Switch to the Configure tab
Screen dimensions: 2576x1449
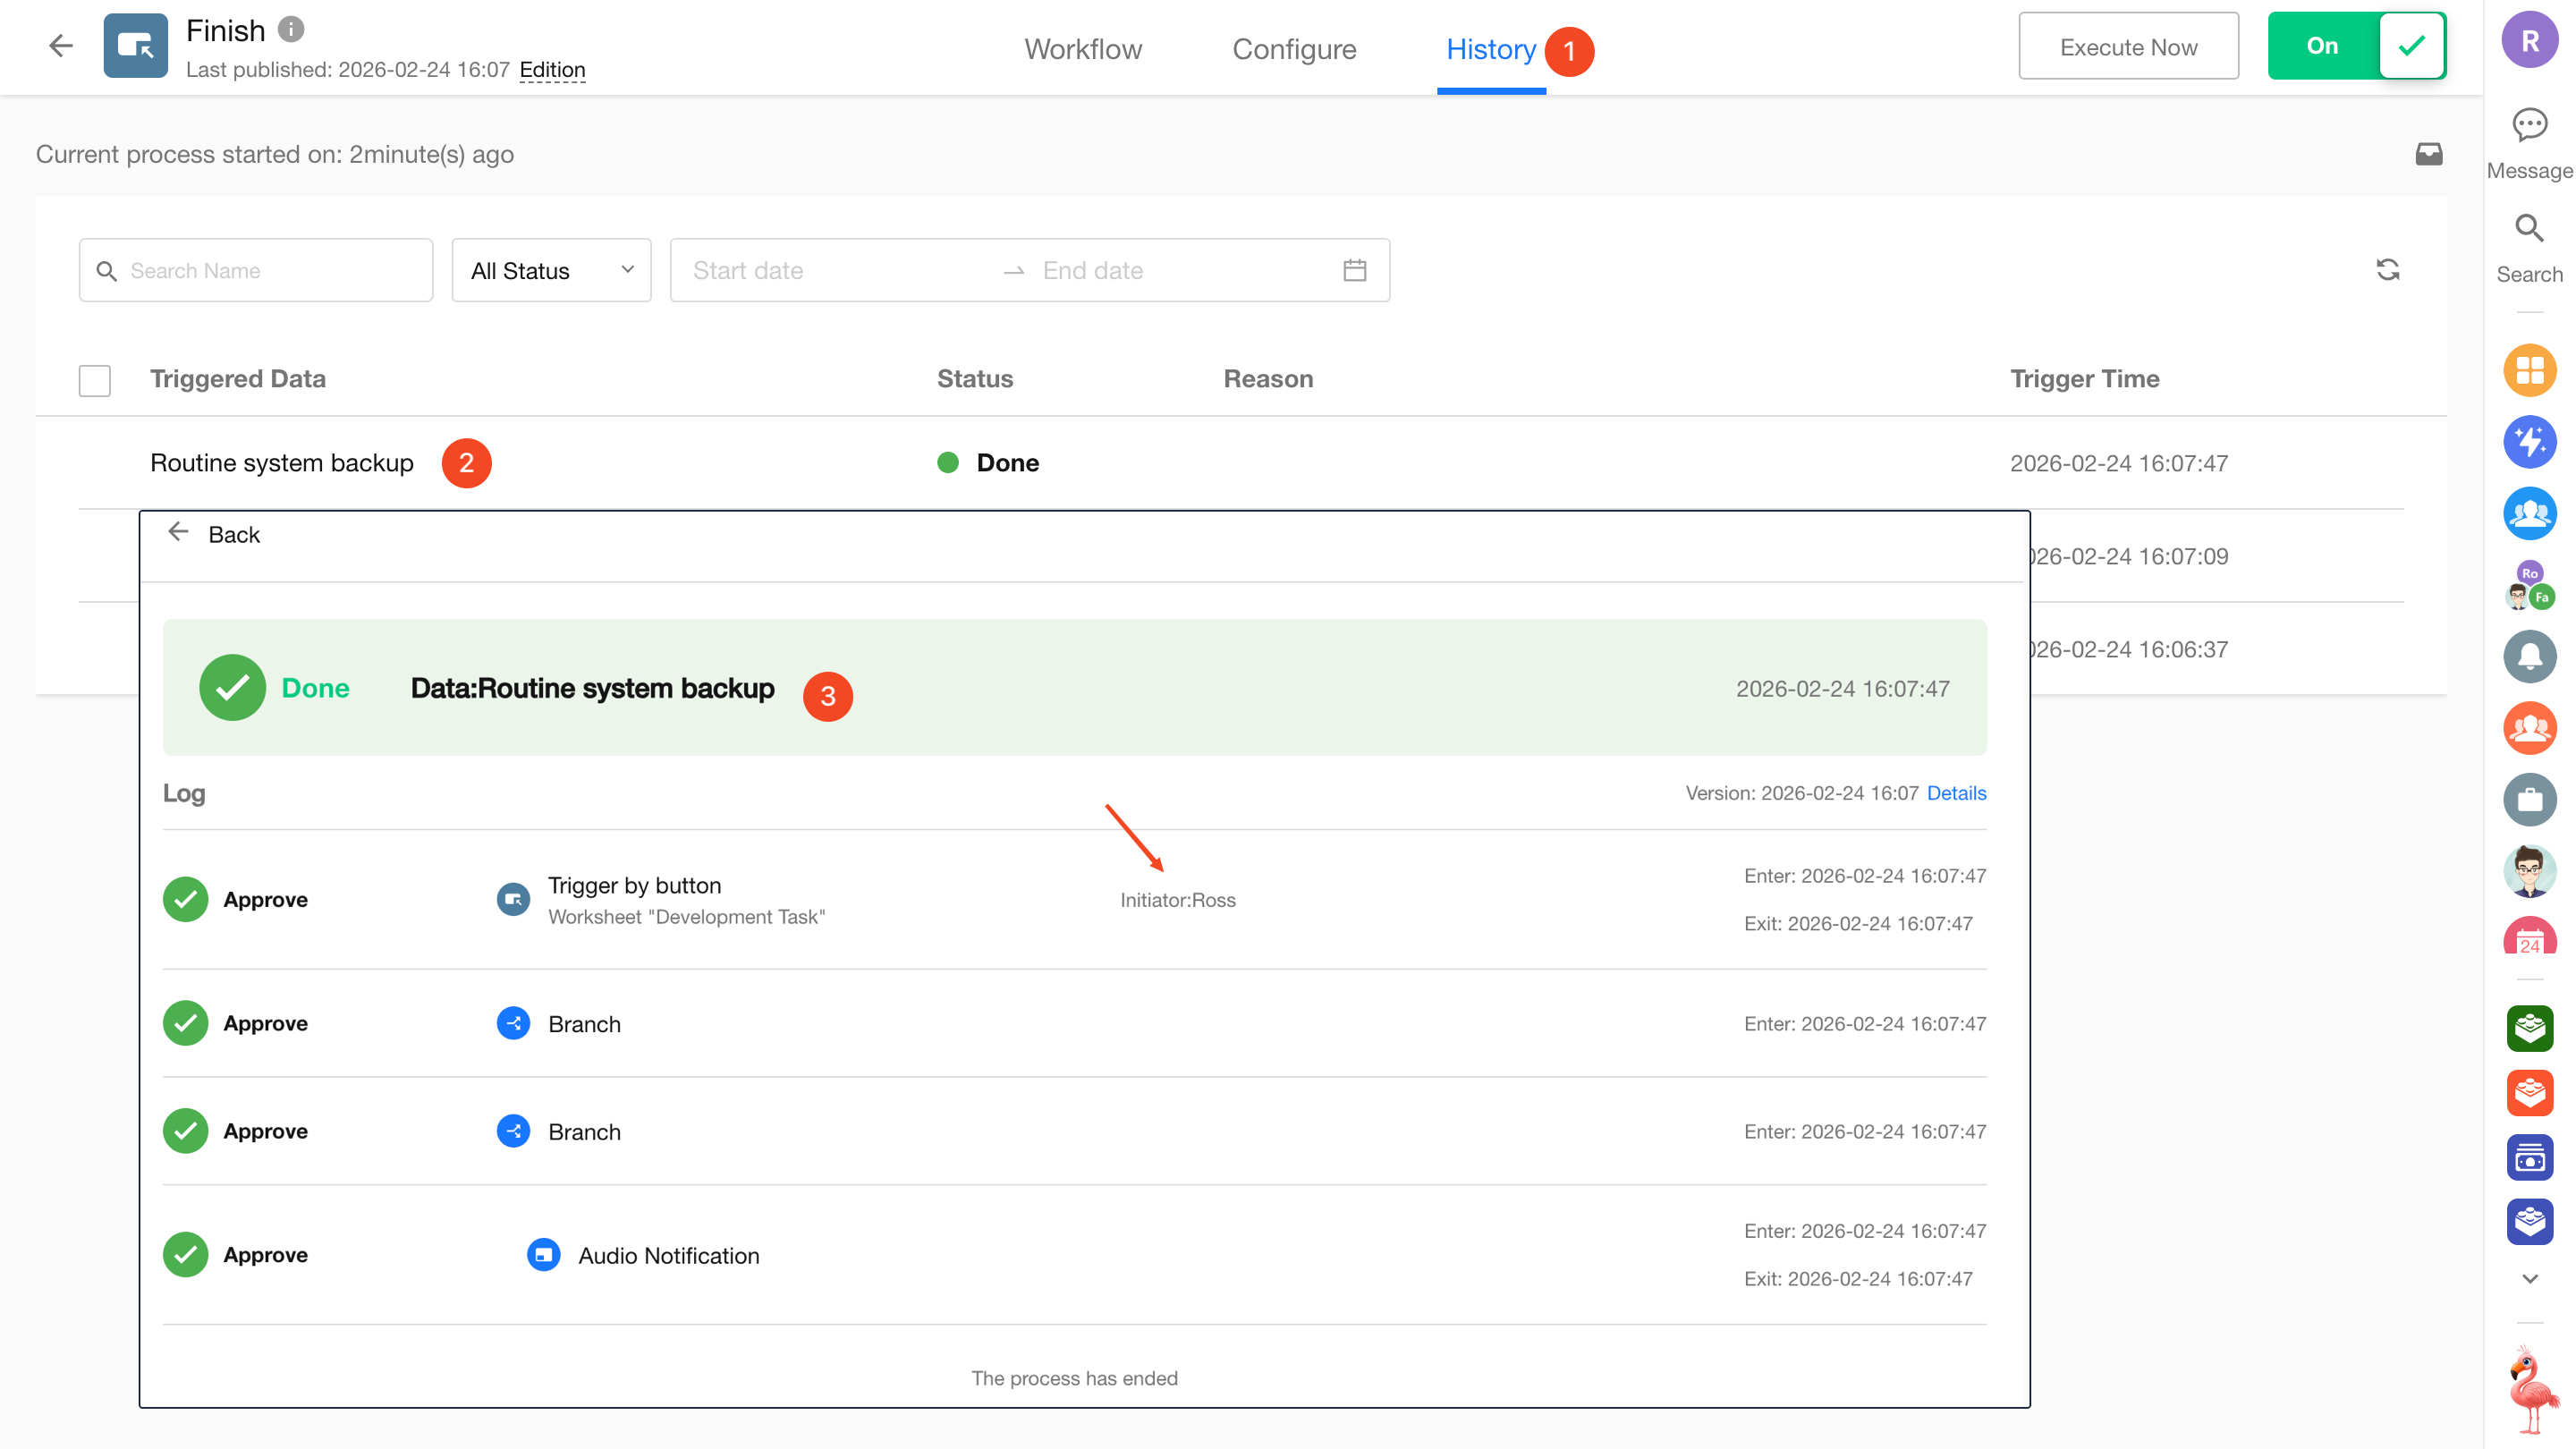click(x=1293, y=49)
